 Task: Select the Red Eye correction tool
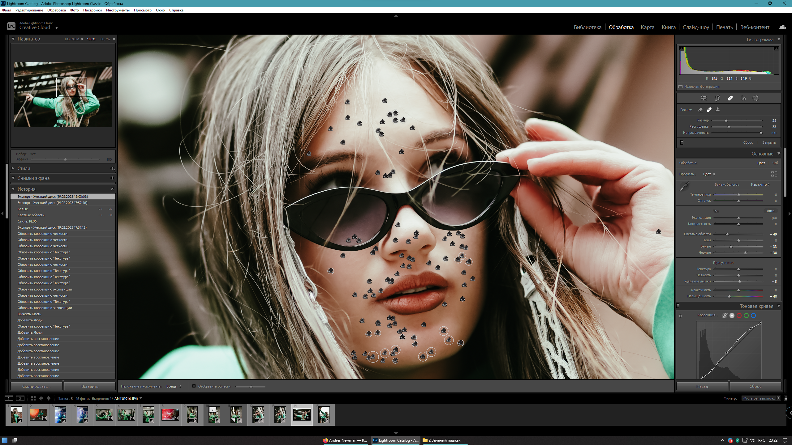(x=743, y=98)
